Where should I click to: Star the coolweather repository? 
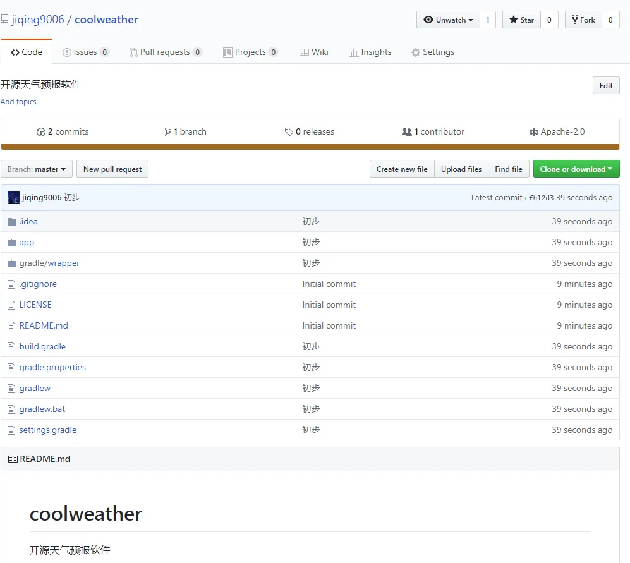(521, 20)
